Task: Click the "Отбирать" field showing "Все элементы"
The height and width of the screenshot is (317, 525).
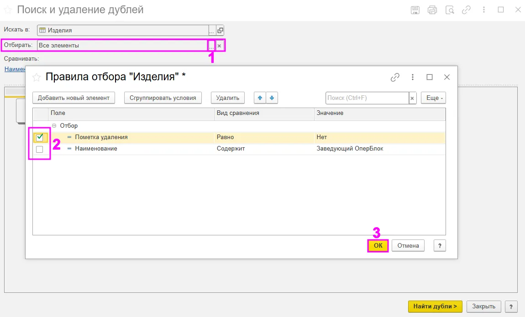Action: point(122,46)
